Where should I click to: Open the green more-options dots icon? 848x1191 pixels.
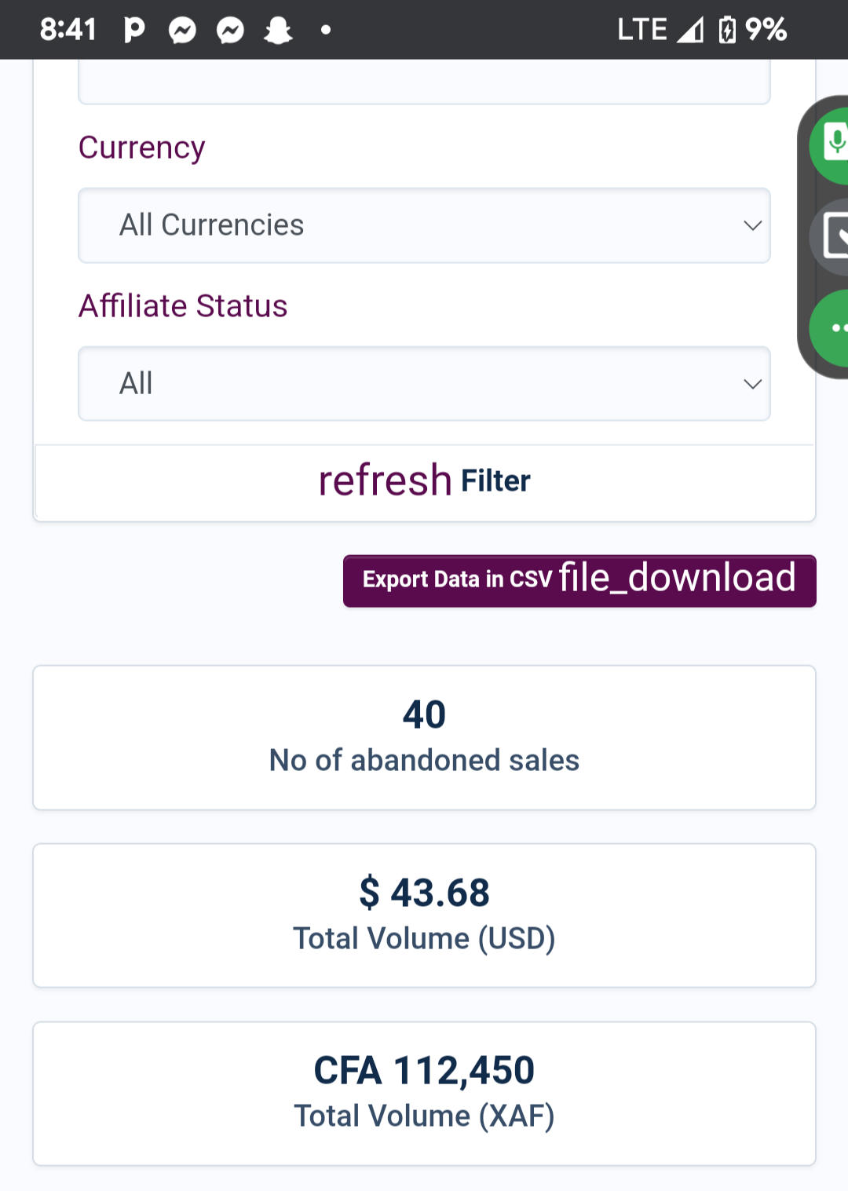click(832, 327)
